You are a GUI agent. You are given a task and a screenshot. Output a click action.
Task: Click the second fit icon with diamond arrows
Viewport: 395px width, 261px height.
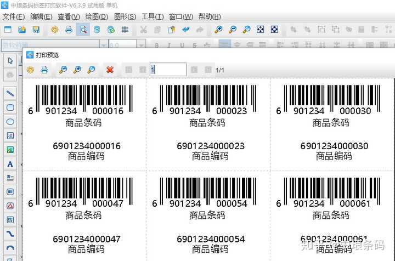coord(274,30)
